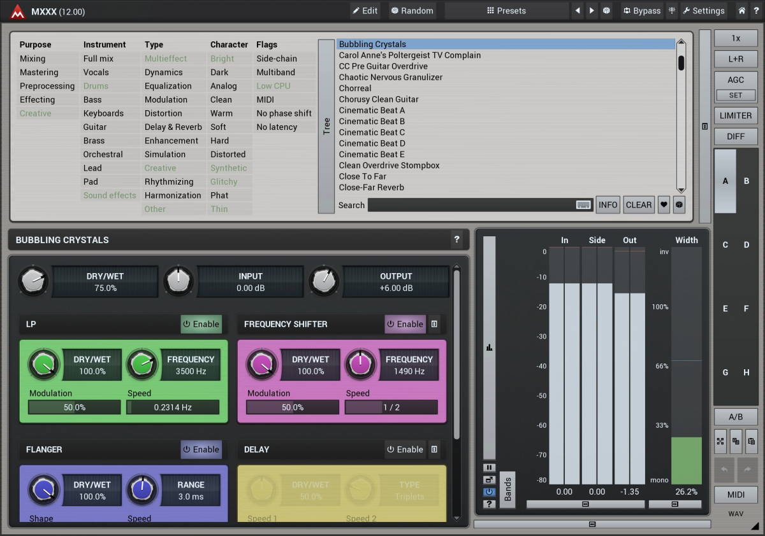Screen dimensions: 765x536
Task: Disable the Frequency Shifter module
Action: (x=405, y=324)
